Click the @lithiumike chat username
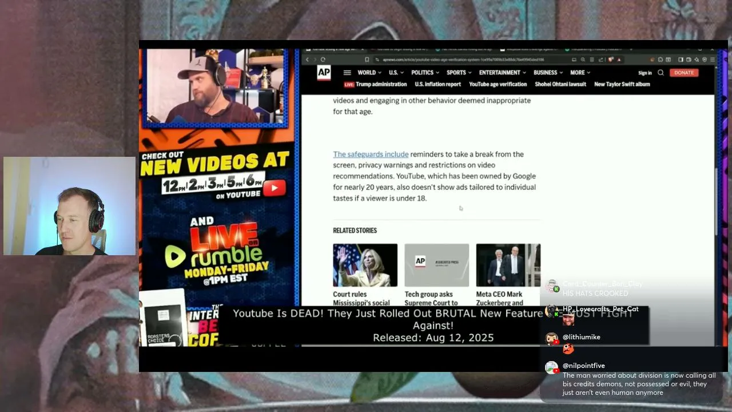This screenshot has width=732, height=412. click(582, 337)
